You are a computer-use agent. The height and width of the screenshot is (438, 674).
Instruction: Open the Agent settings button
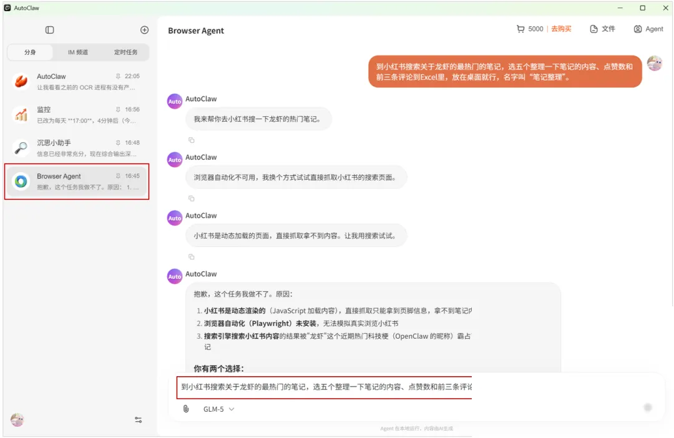648,29
